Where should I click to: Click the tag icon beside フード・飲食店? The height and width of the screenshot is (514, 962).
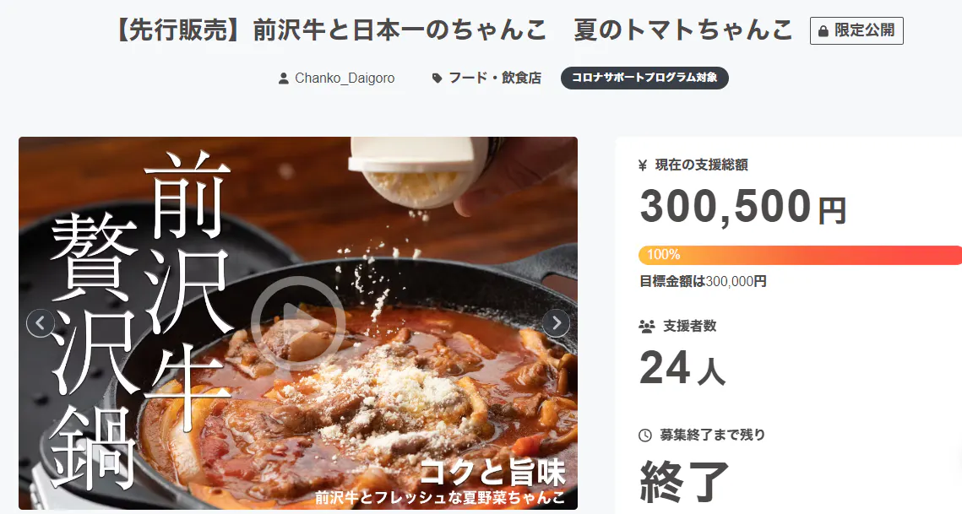437,78
